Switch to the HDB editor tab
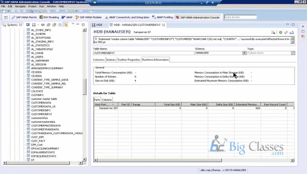The height and width of the screenshot is (174, 307). pyautogui.click(x=97, y=25)
